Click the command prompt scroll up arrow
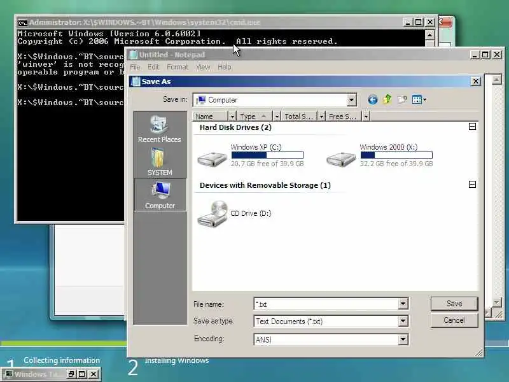 [x=429, y=35]
